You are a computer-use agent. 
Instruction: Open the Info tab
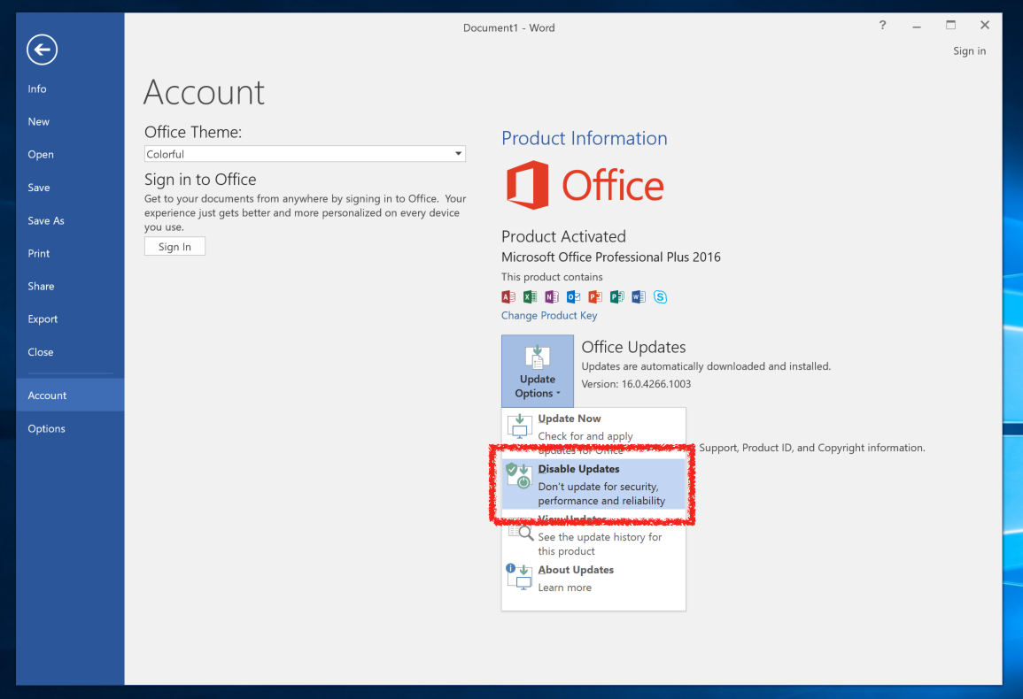37,88
